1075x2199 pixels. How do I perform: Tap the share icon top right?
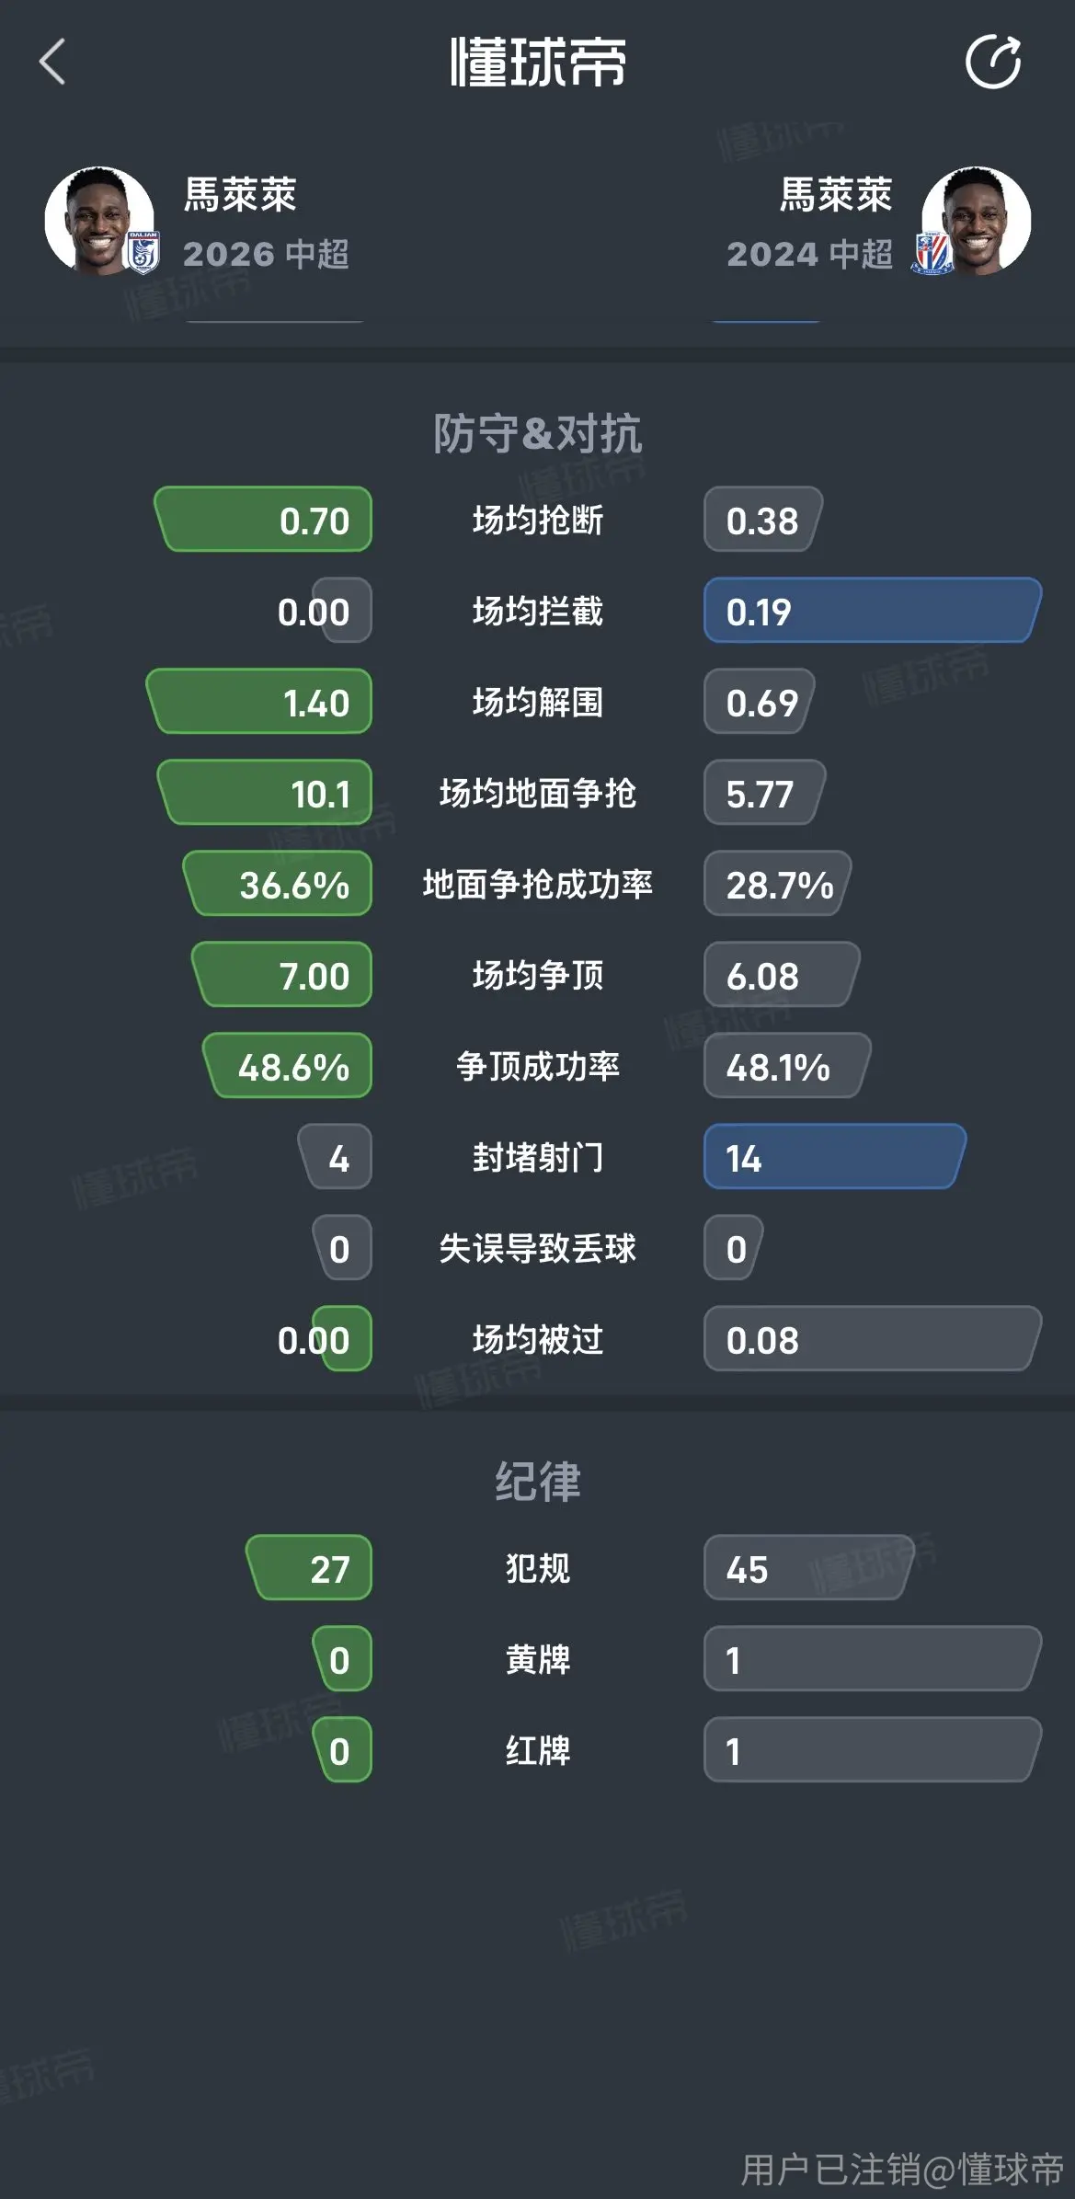tap(993, 62)
